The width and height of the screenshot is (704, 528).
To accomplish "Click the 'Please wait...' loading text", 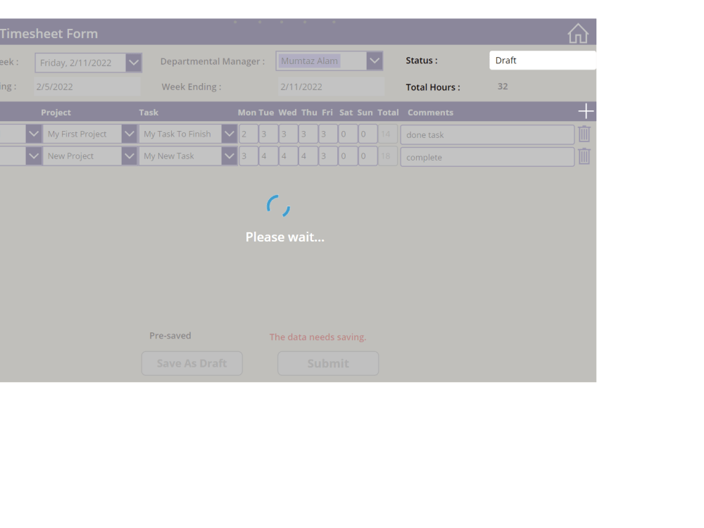I will [x=284, y=237].
